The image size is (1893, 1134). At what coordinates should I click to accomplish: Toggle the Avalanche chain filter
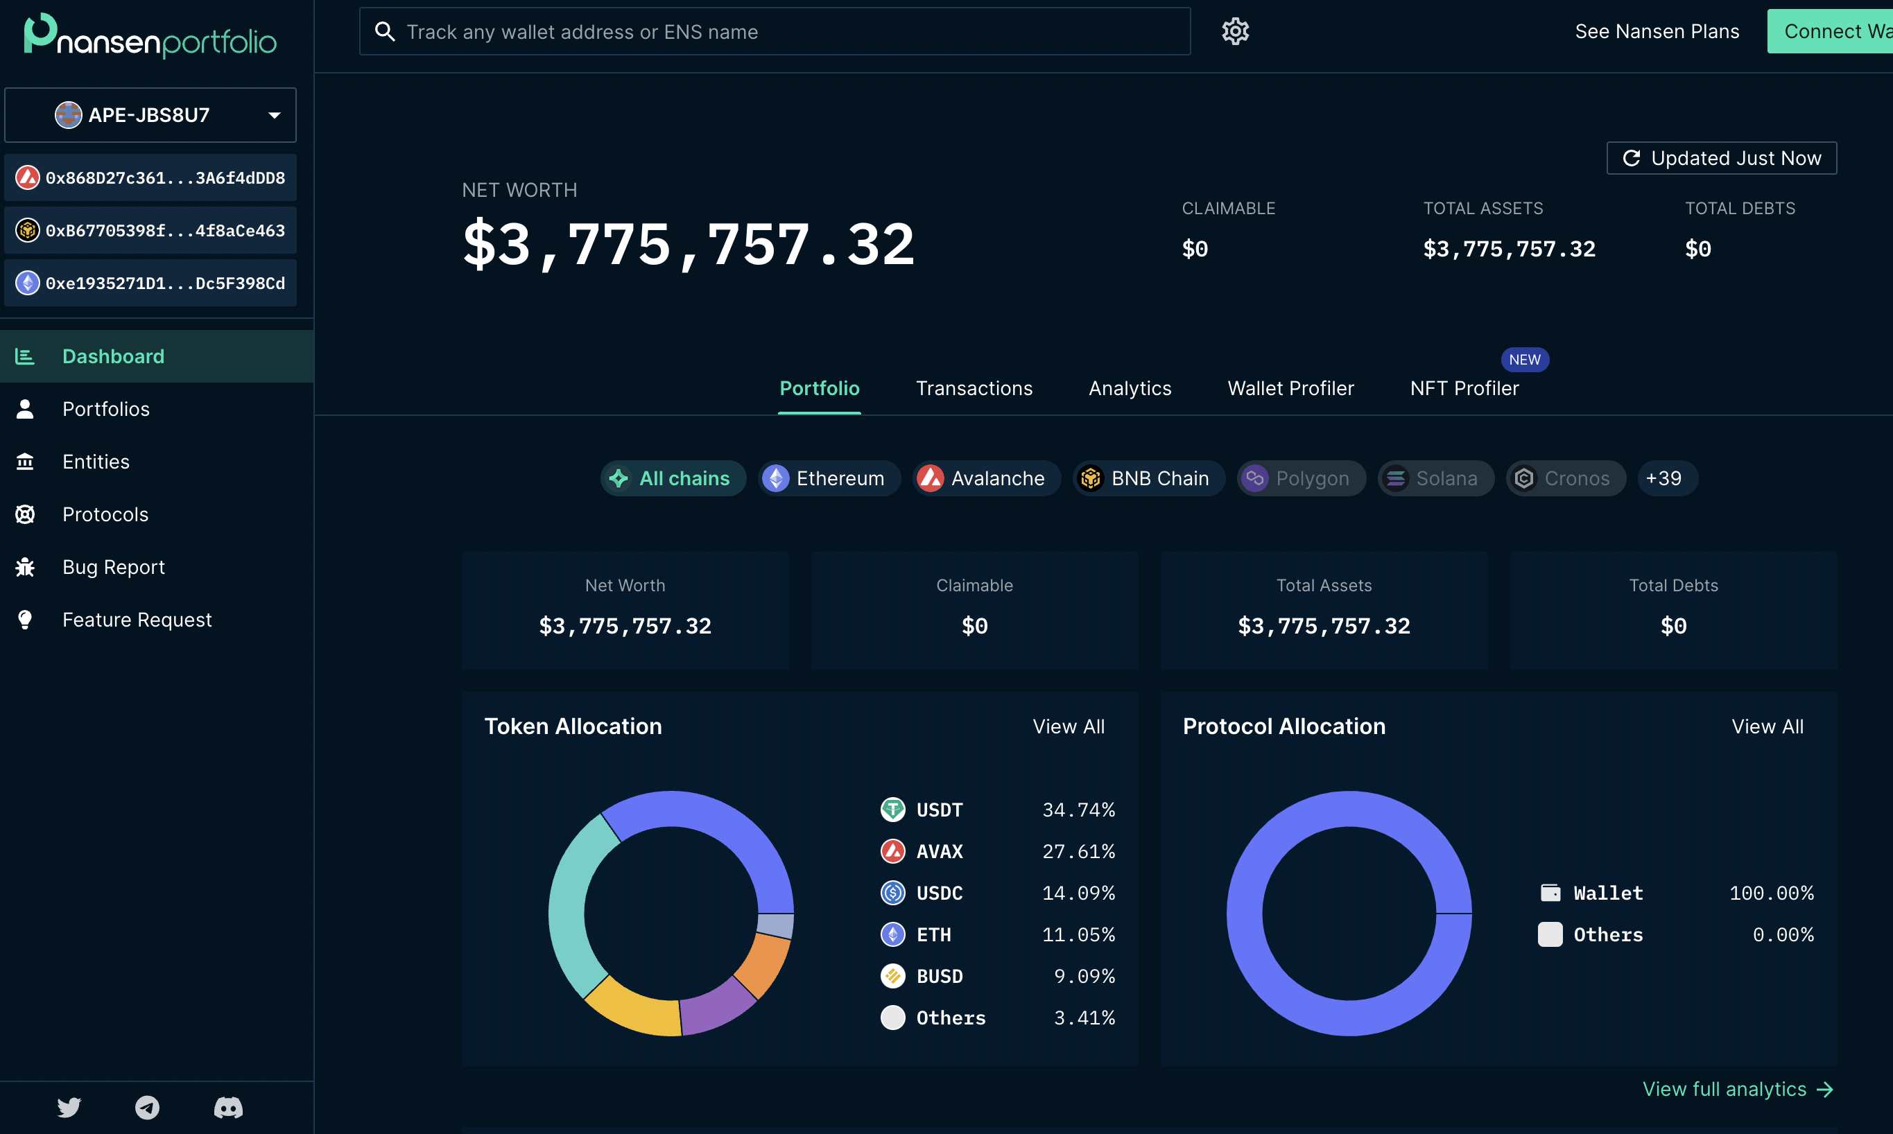(x=986, y=478)
